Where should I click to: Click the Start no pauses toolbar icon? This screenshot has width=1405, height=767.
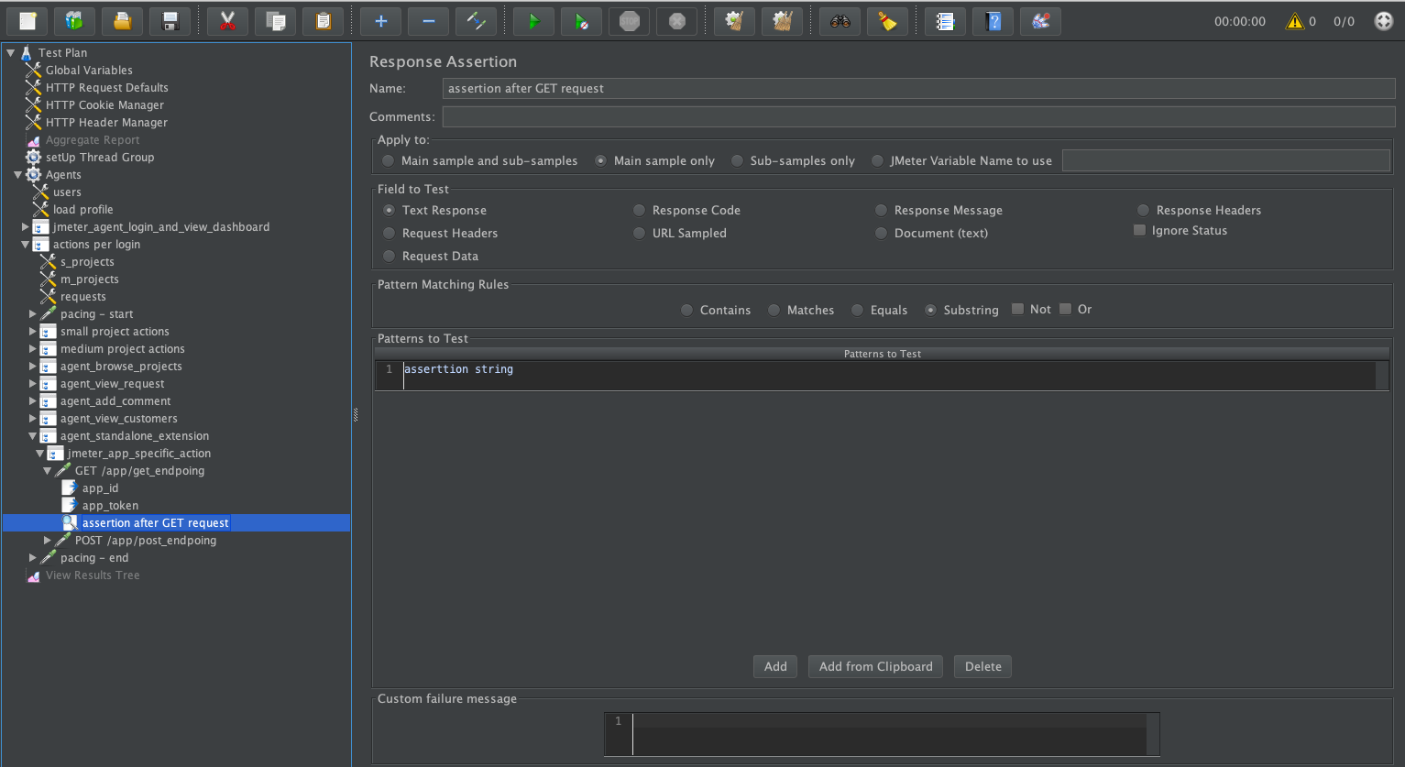coord(581,20)
